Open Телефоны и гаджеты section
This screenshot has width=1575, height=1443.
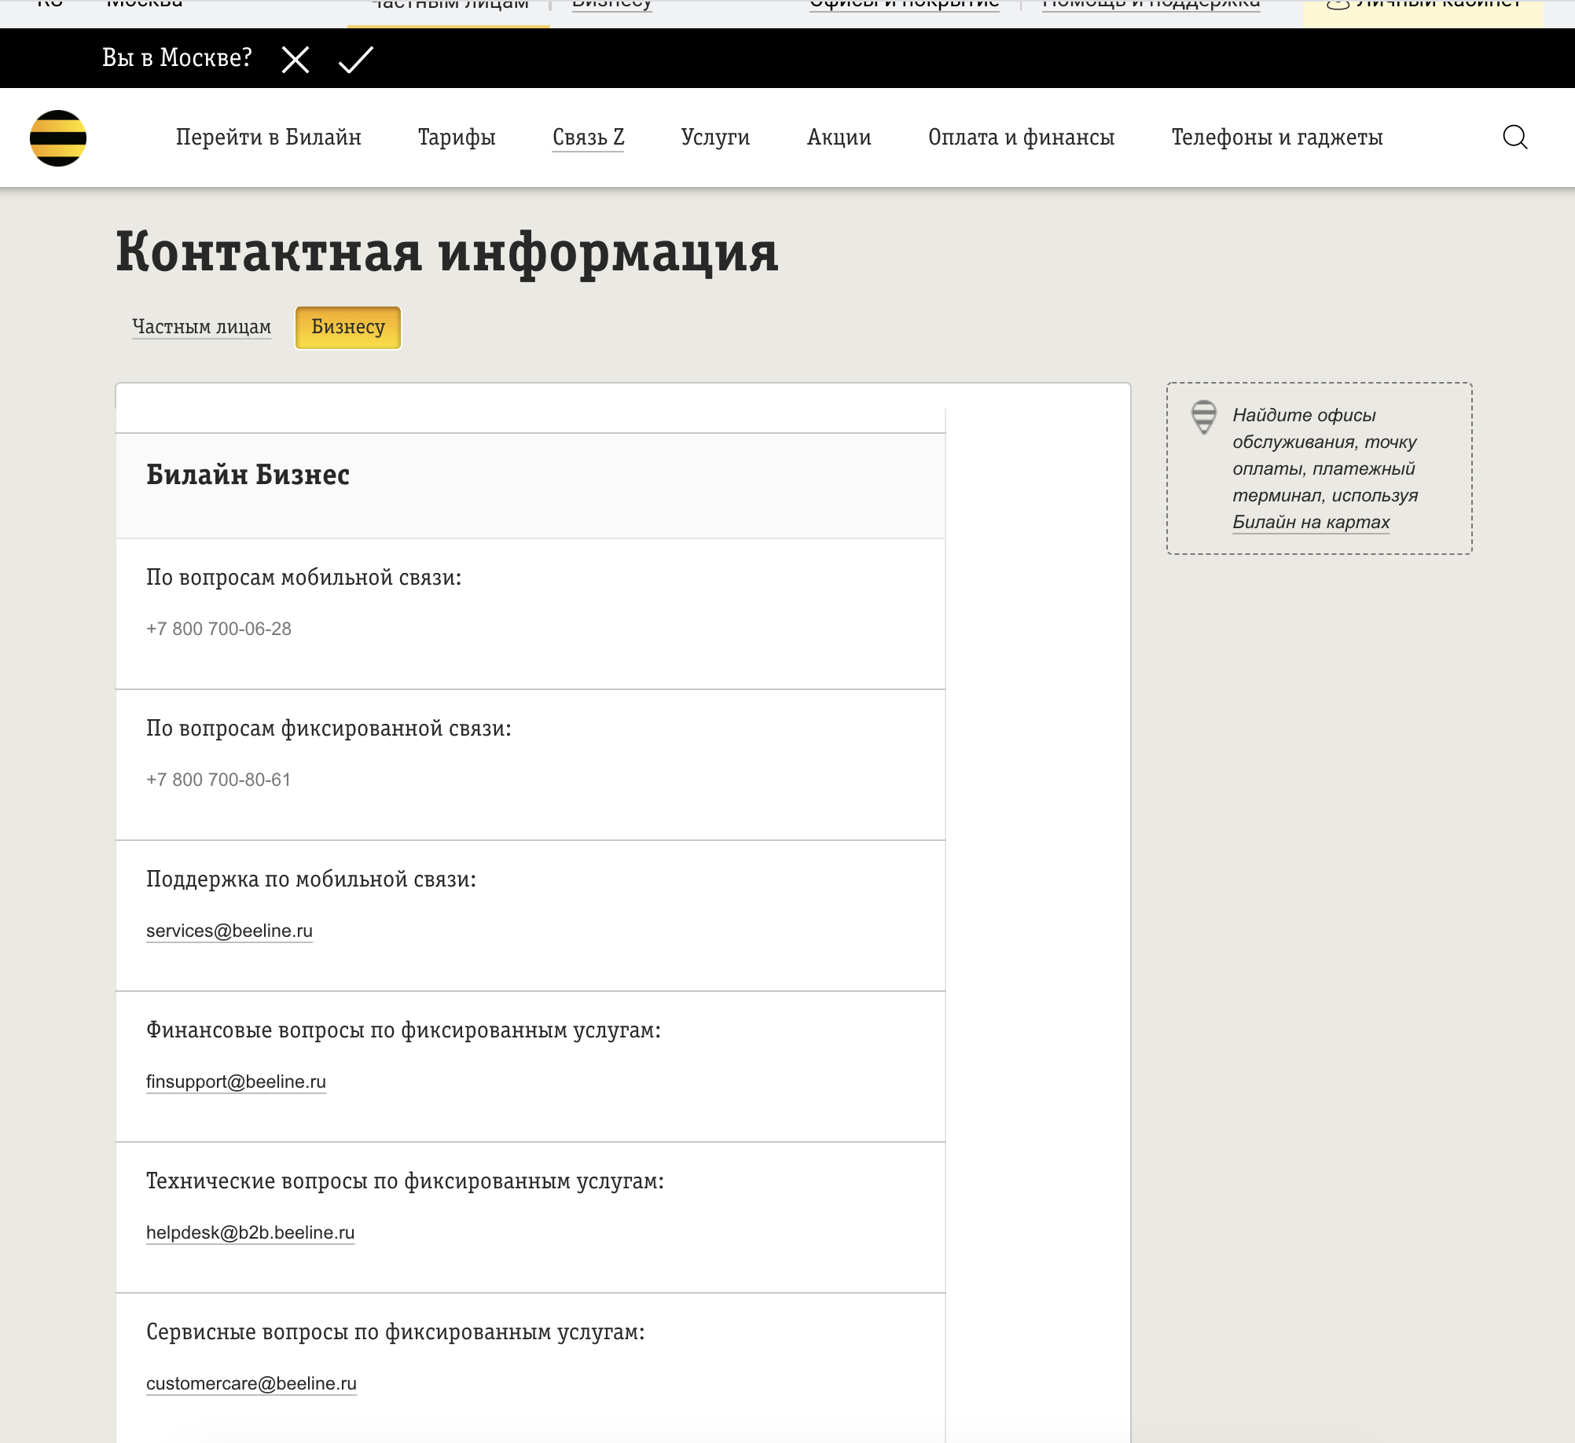[1277, 138]
